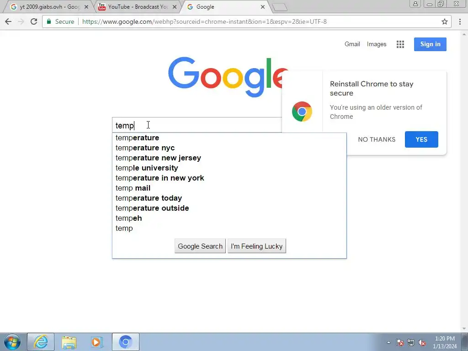
Task: Close the yt 2009.giabs.ovh tab
Action: (x=86, y=7)
